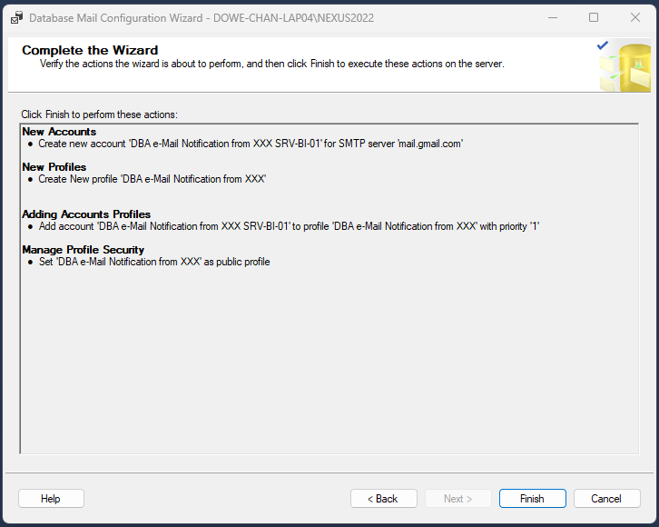Screen dimensions: 659x527
Task: Open Help for this wizard page
Action: pos(51,499)
